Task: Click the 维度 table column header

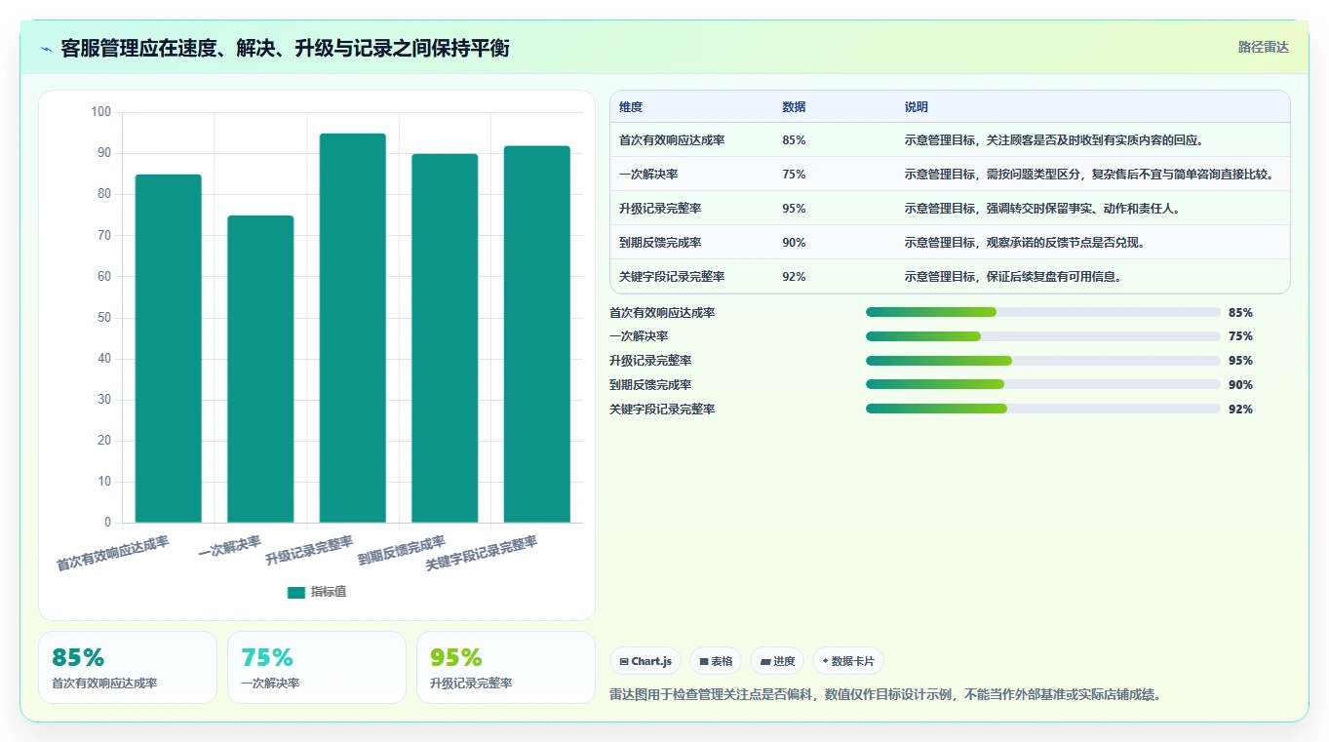Action: point(631,107)
